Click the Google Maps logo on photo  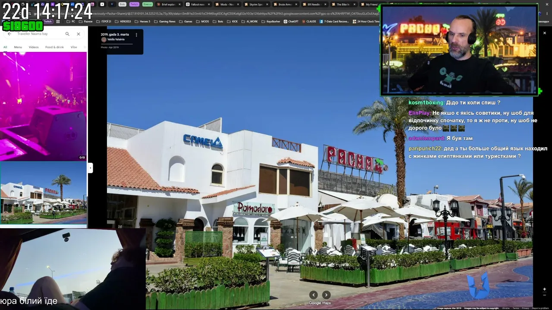(x=320, y=303)
